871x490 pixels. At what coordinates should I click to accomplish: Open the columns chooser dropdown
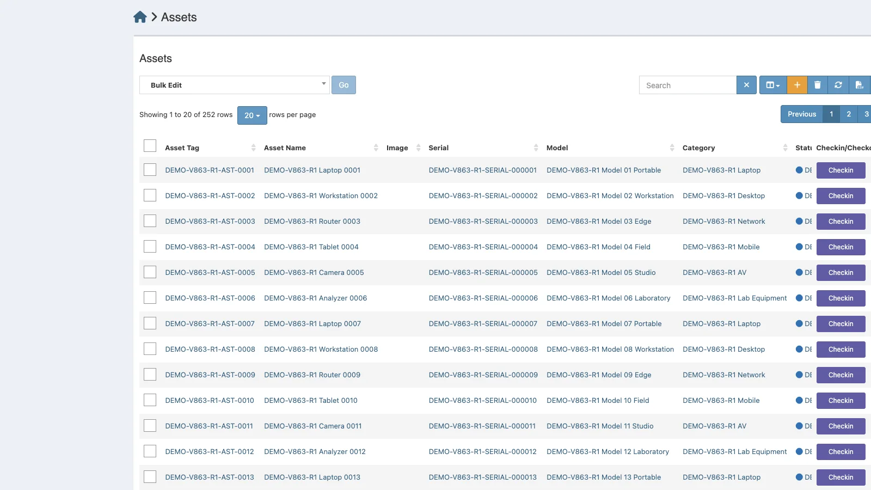(x=773, y=85)
